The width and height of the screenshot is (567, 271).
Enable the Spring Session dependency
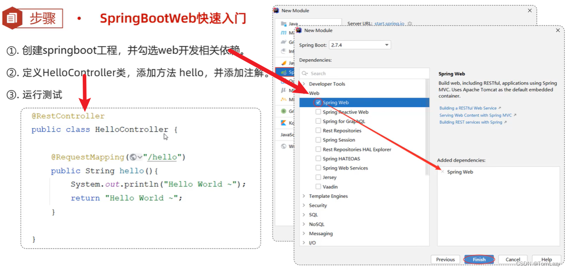tap(318, 140)
